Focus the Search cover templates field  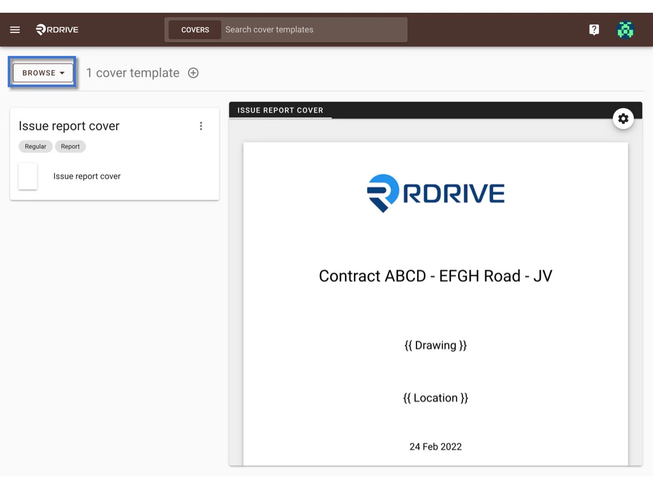click(x=314, y=30)
